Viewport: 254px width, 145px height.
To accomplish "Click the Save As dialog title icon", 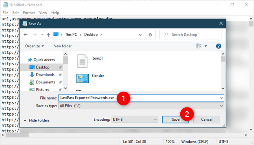I will 25,24.
